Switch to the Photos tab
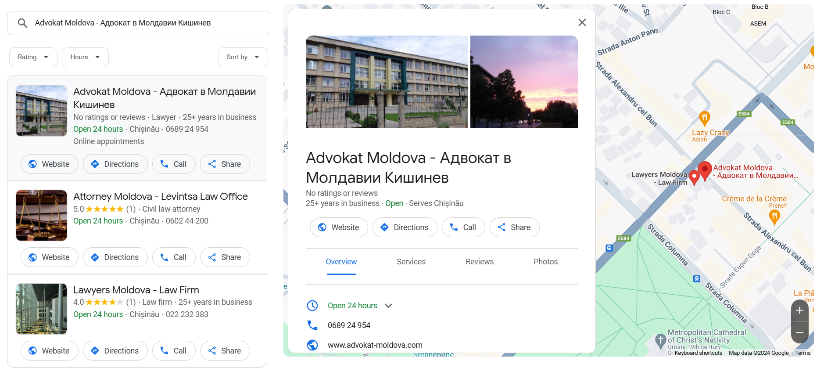824x368 pixels. pos(546,262)
